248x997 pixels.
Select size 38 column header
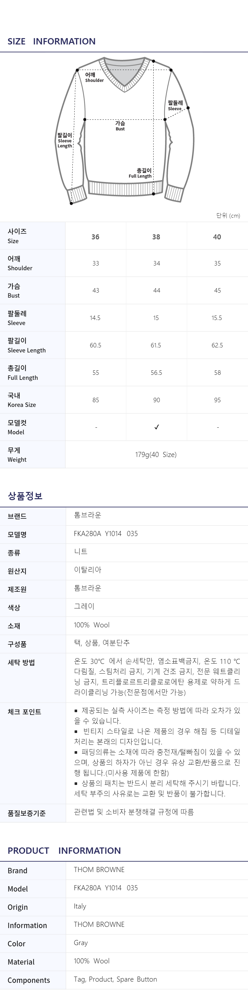tap(156, 237)
